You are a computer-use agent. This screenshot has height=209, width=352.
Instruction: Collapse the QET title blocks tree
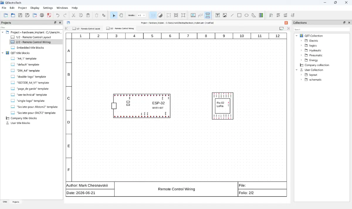pos(3,53)
